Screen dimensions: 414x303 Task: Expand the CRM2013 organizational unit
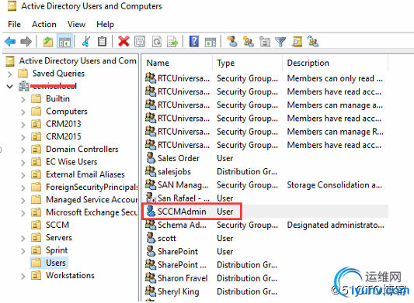coord(23,124)
